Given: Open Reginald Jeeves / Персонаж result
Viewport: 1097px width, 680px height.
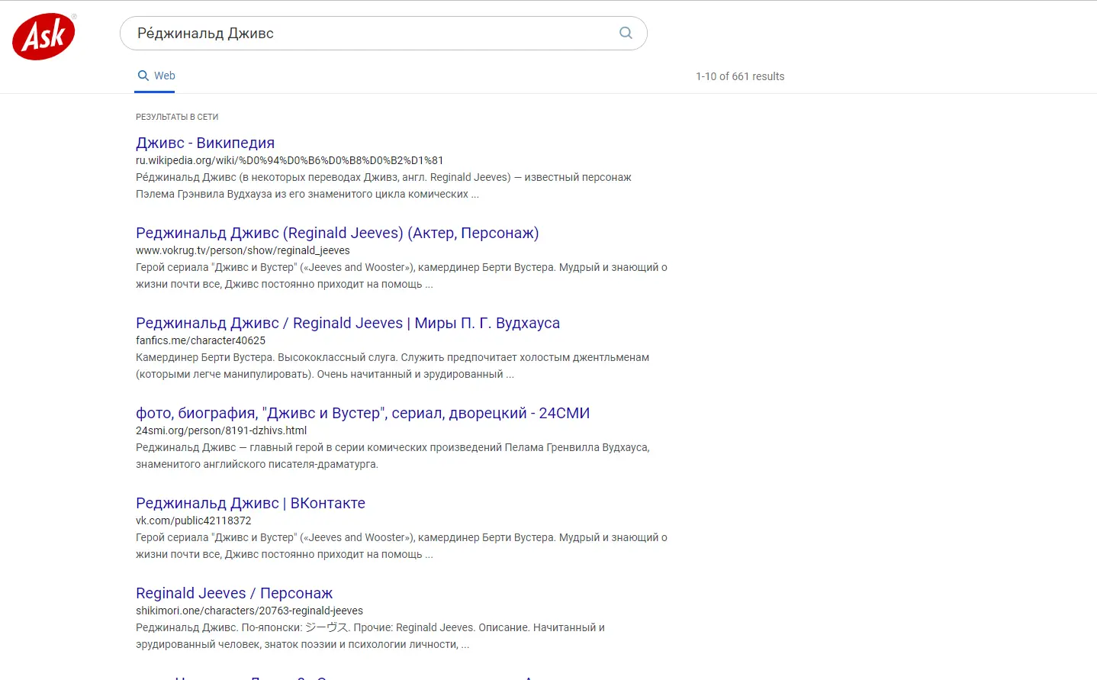Looking at the screenshot, I should coord(234,593).
